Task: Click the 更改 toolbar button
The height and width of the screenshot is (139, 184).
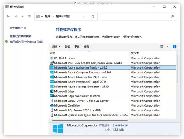Action: (x=77, y=46)
